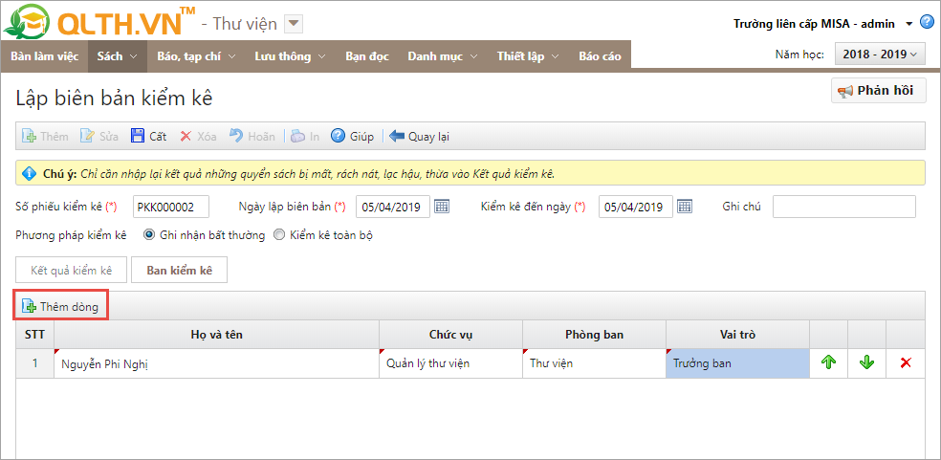Click the Chức vụ column header
This screenshot has width=941, height=460.
coord(450,335)
